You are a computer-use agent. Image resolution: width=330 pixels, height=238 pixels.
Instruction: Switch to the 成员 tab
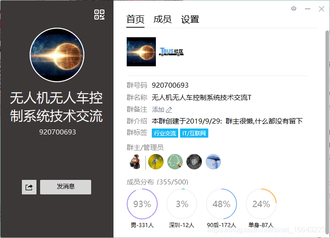(162, 20)
